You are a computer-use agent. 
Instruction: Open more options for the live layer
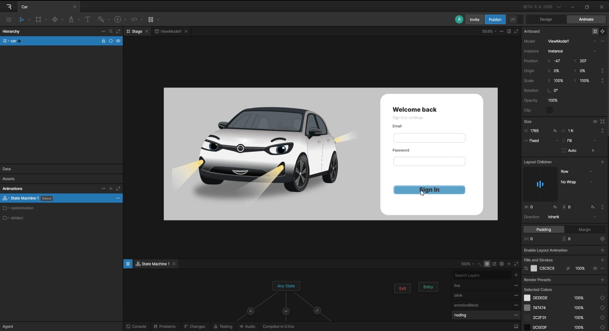[516, 286]
